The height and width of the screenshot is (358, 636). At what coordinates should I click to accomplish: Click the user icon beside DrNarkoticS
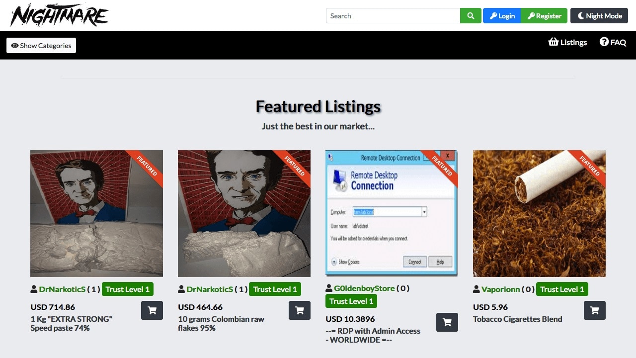tap(33, 289)
